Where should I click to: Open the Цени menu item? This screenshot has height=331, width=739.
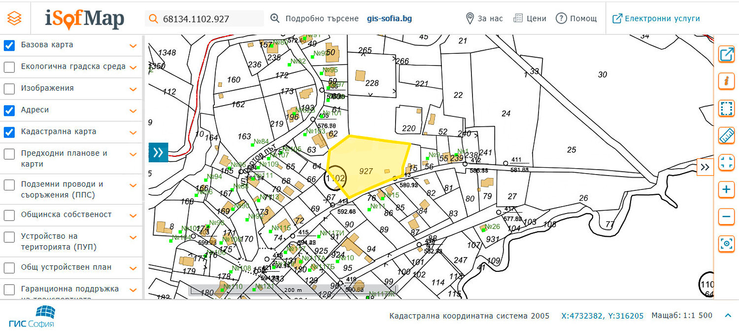pyautogui.click(x=530, y=19)
